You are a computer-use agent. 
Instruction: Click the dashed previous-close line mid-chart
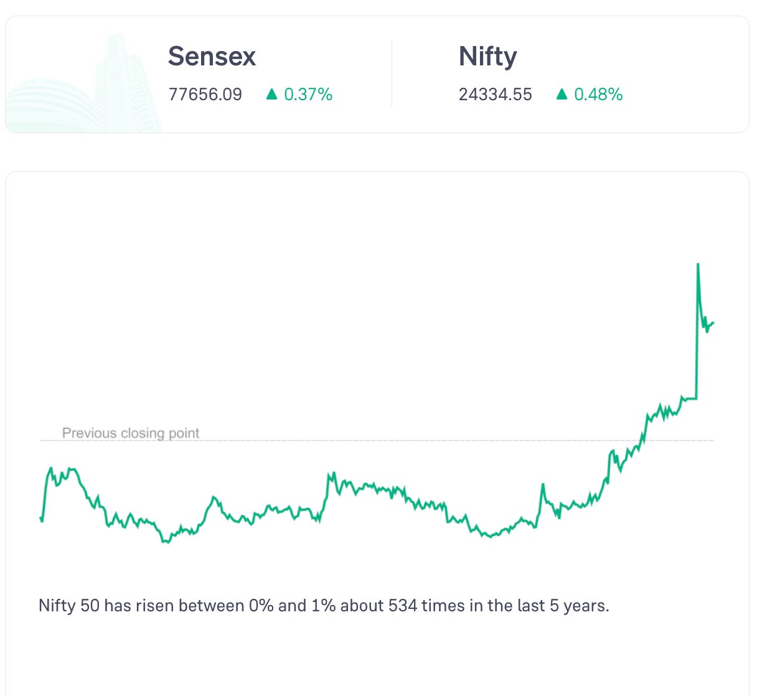(x=377, y=441)
